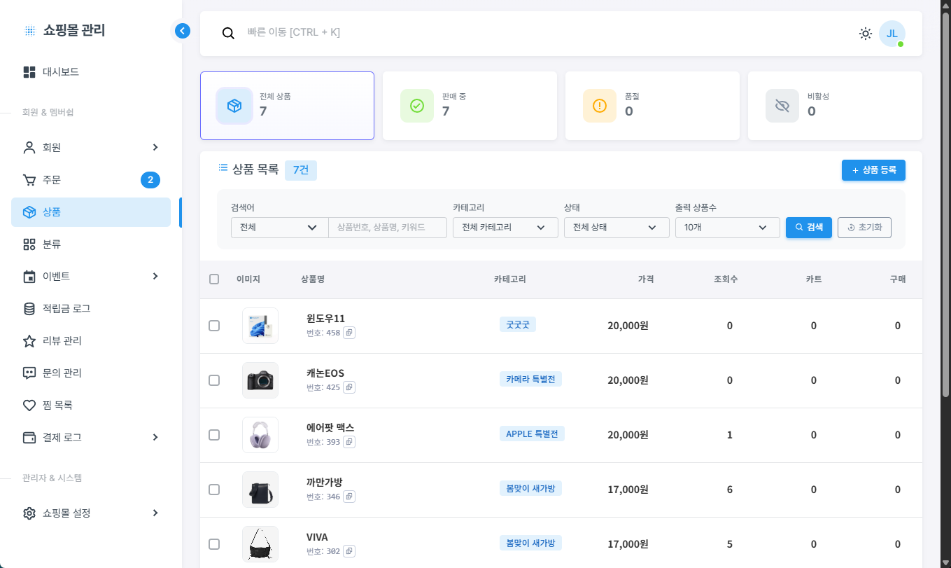Click the 초기화 reset button
This screenshot has height=568, width=951.
864,228
